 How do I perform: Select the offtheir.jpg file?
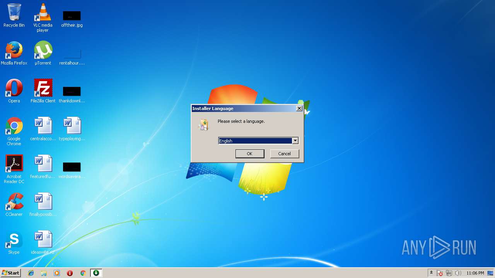[72, 19]
